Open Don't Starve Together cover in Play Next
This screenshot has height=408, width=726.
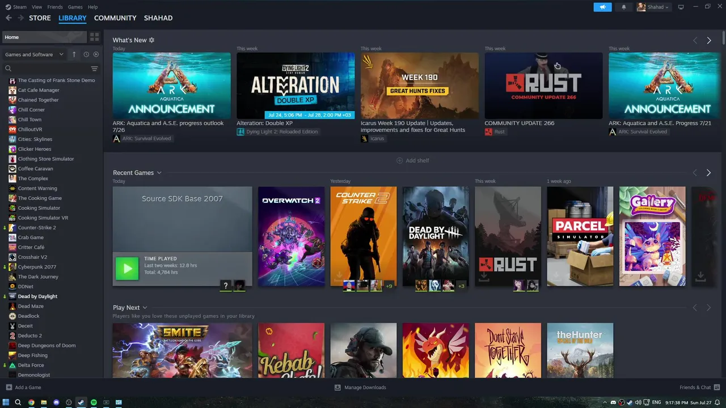pos(508,350)
